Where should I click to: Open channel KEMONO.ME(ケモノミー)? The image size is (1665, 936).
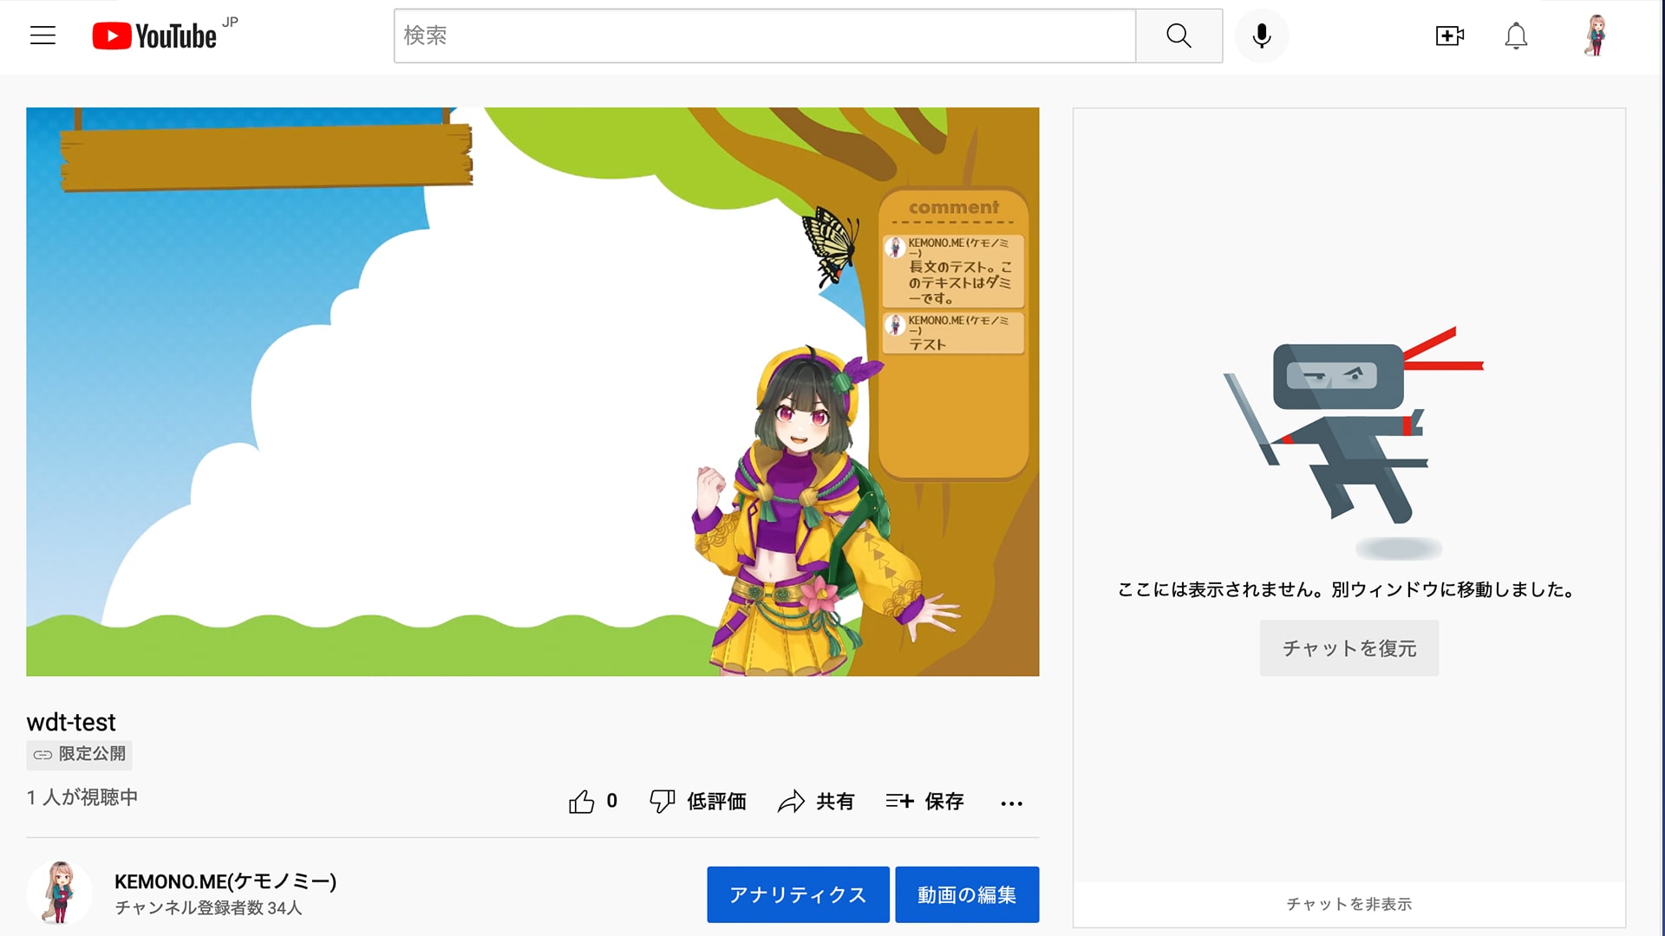[225, 881]
